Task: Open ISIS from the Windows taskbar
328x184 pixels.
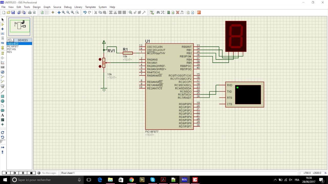Action: pyautogui.click(x=184, y=180)
